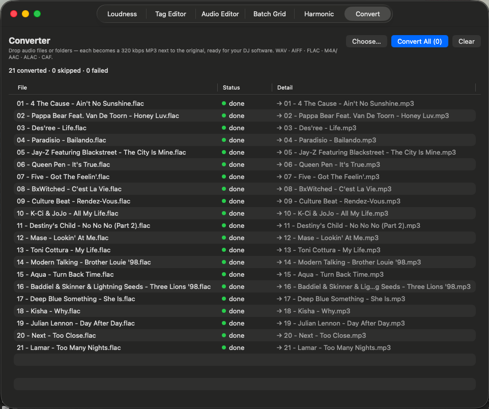
Task: Select 18 - Kisha - Why.flac
Action: pyautogui.click(x=48, y=311)
